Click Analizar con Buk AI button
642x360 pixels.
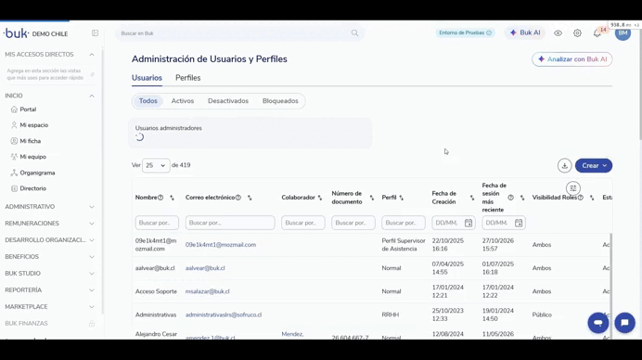pyautogui.click(x=572, y=59)
